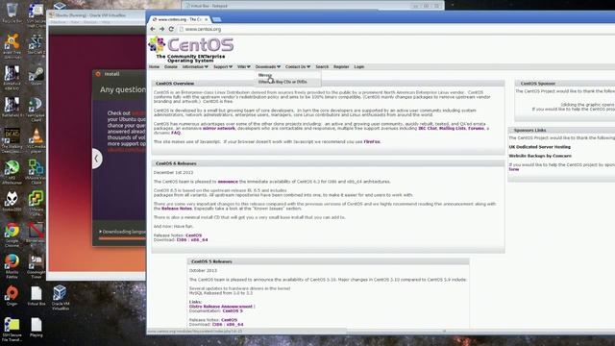Download x86_64 under CentOS 5 Releases

(x=234, y=325)
